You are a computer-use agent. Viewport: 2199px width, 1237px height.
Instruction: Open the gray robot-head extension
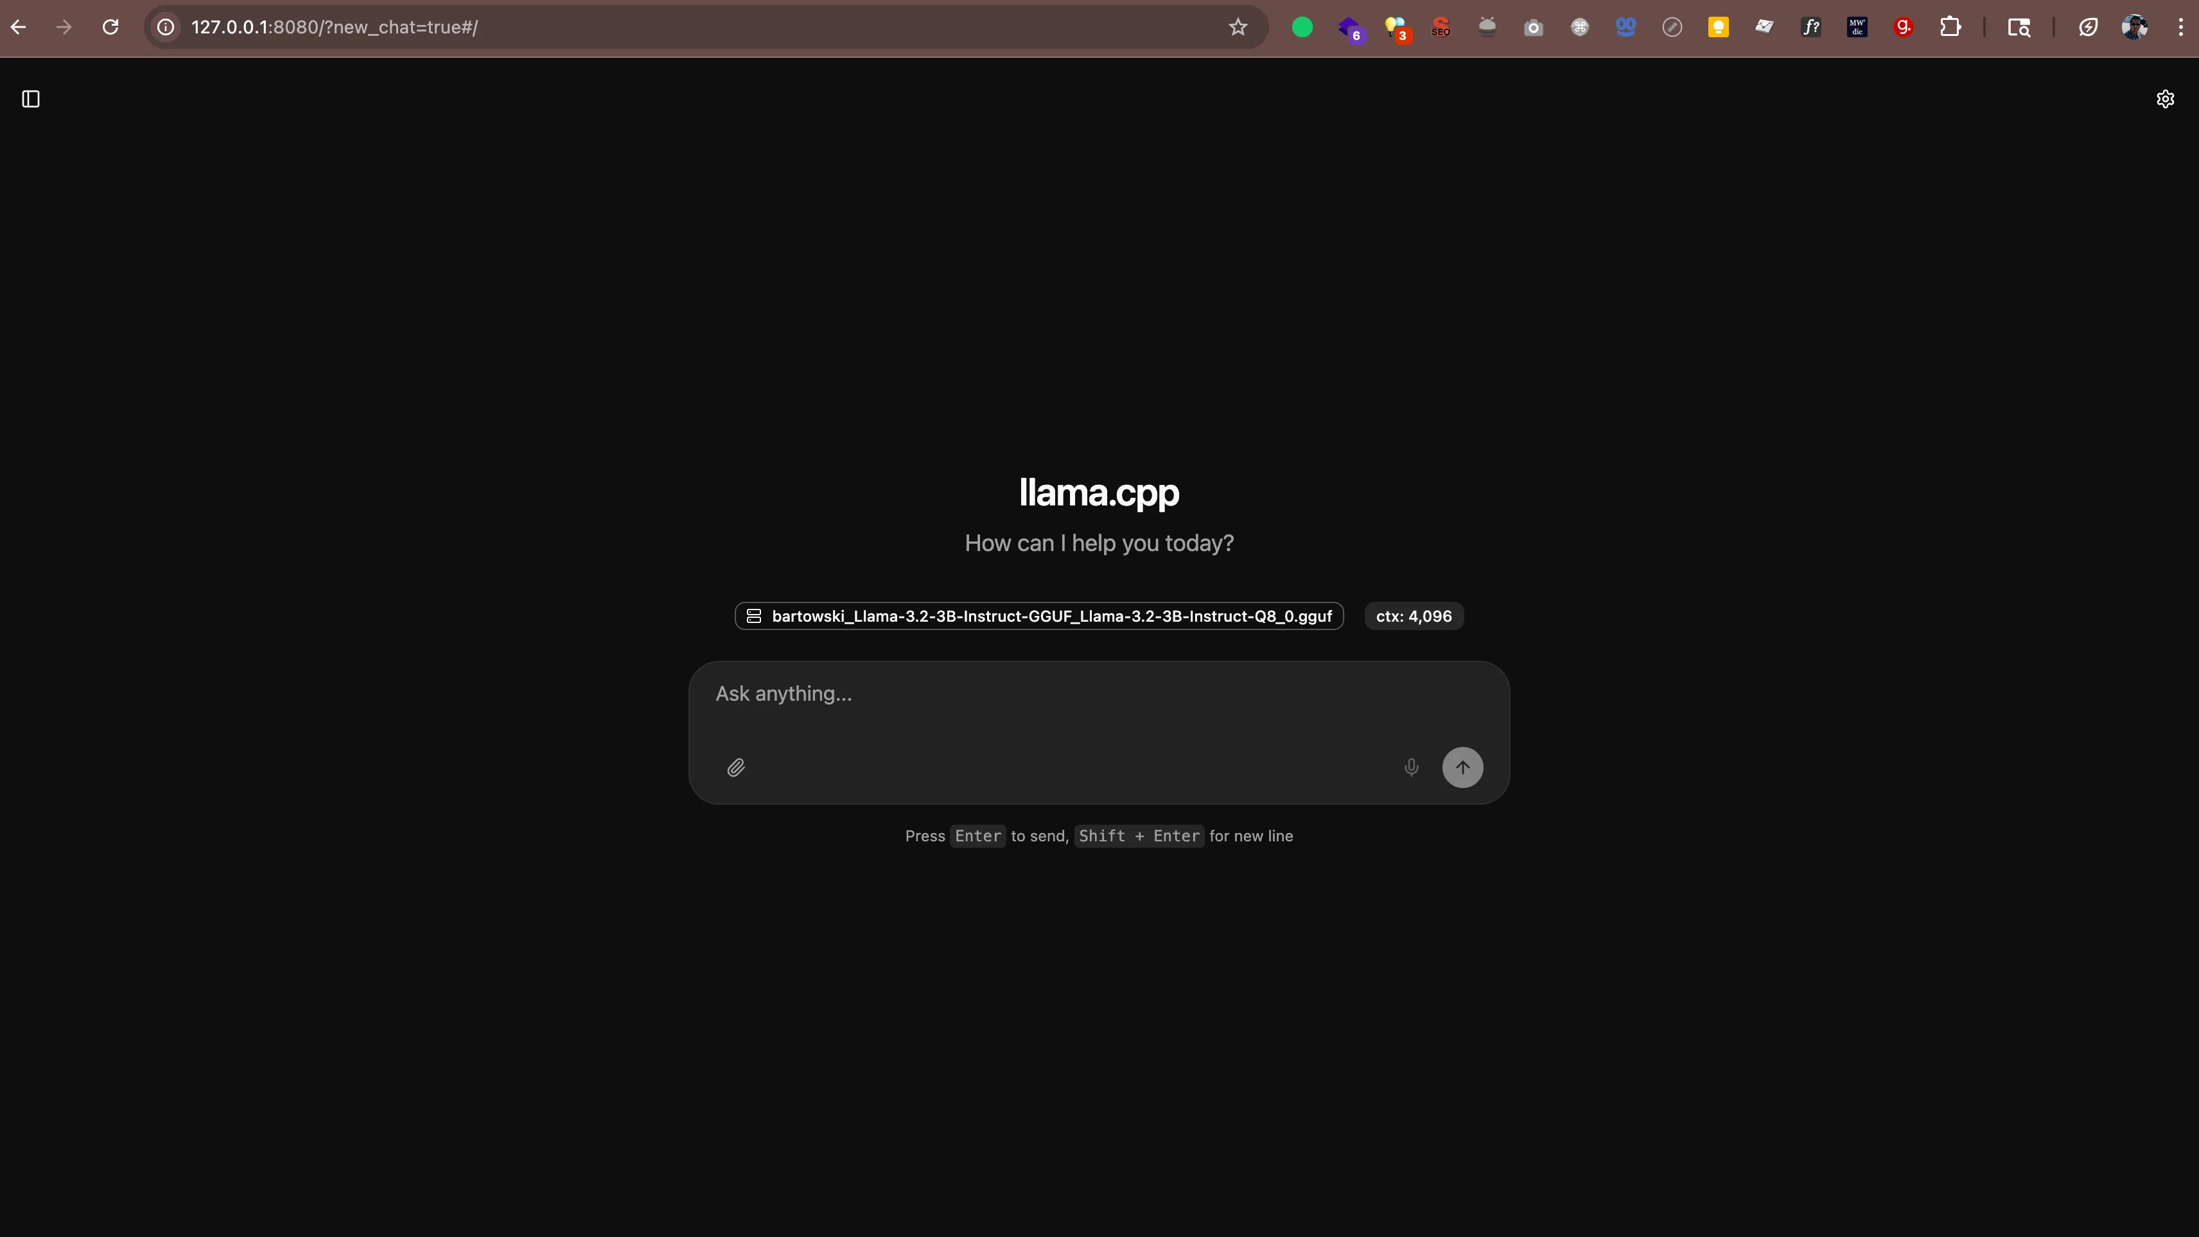click(x=1487, y=28)
